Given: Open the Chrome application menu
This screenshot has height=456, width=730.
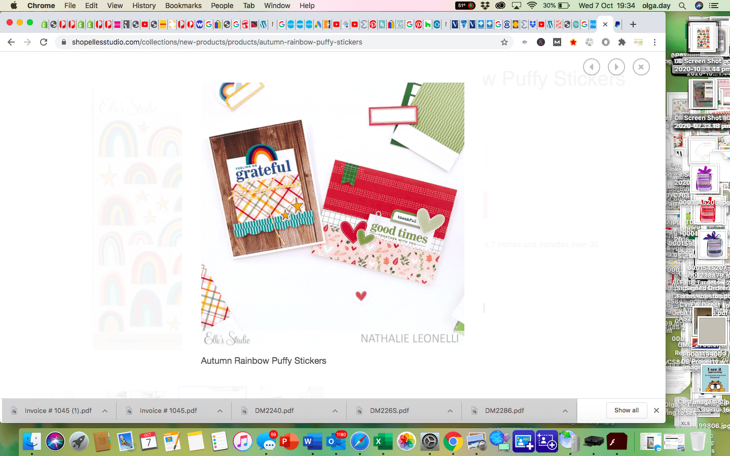Looking at the screenshot, I should coord(41,6).
